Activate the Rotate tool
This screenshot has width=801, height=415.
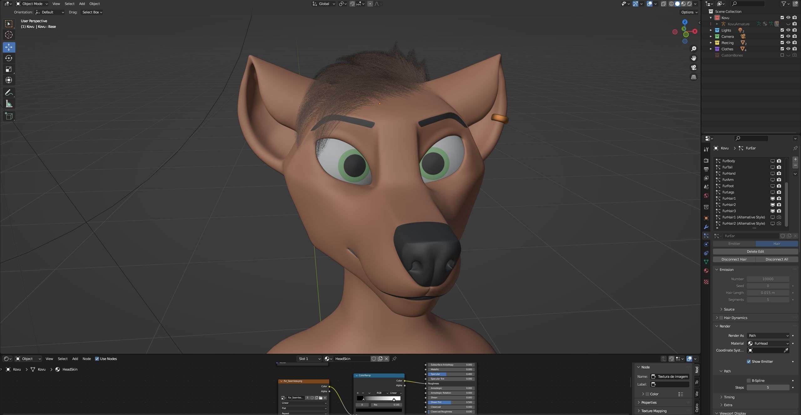tap(9, 58)
